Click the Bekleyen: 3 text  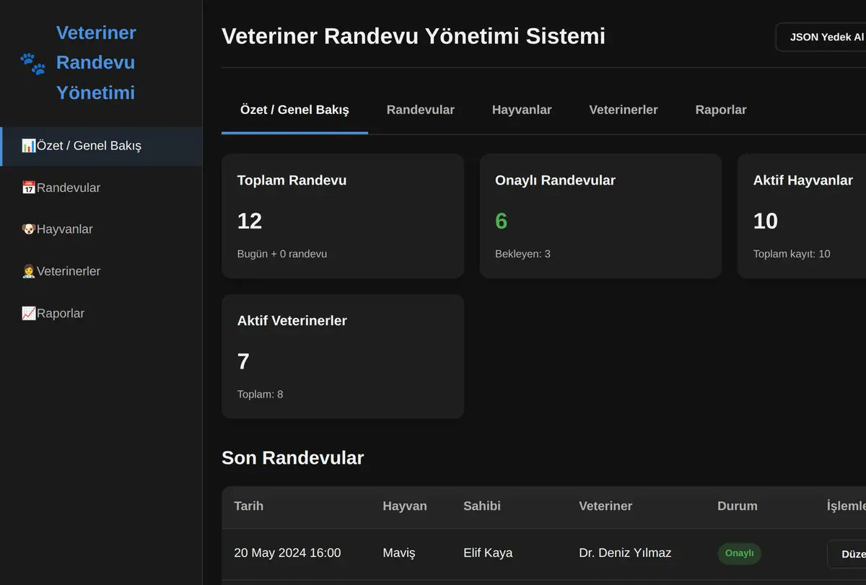(522, 254)
